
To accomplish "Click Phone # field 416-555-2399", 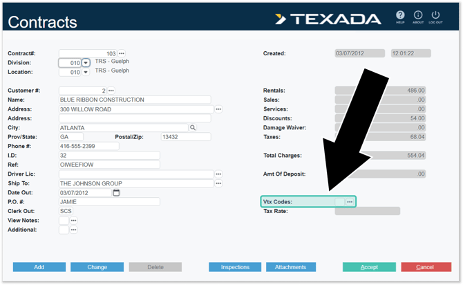I will tap(89, 146).
